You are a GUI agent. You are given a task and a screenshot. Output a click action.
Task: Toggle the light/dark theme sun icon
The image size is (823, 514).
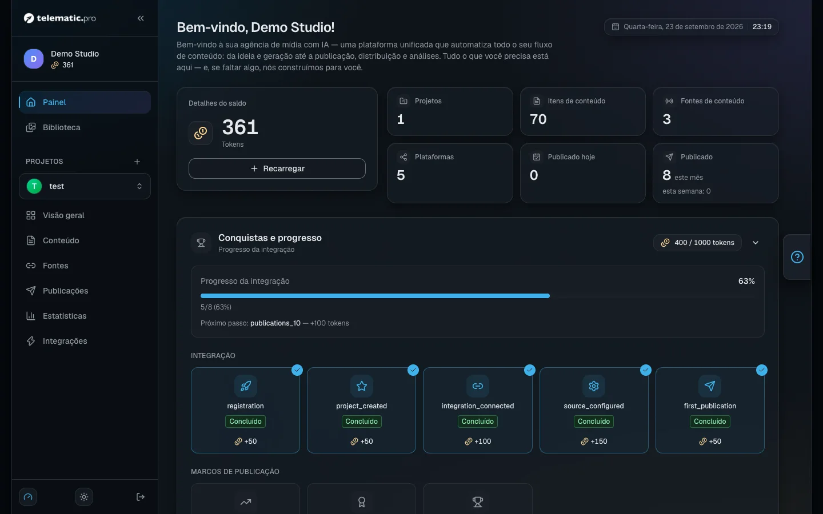(x=84, y=497)
